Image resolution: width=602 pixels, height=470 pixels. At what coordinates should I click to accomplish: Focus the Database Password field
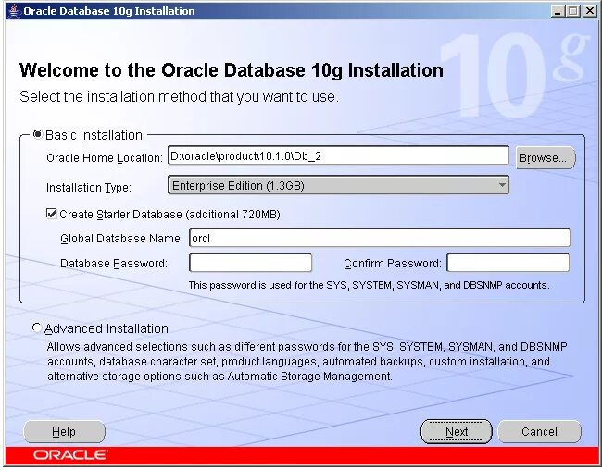pos(250,263)
